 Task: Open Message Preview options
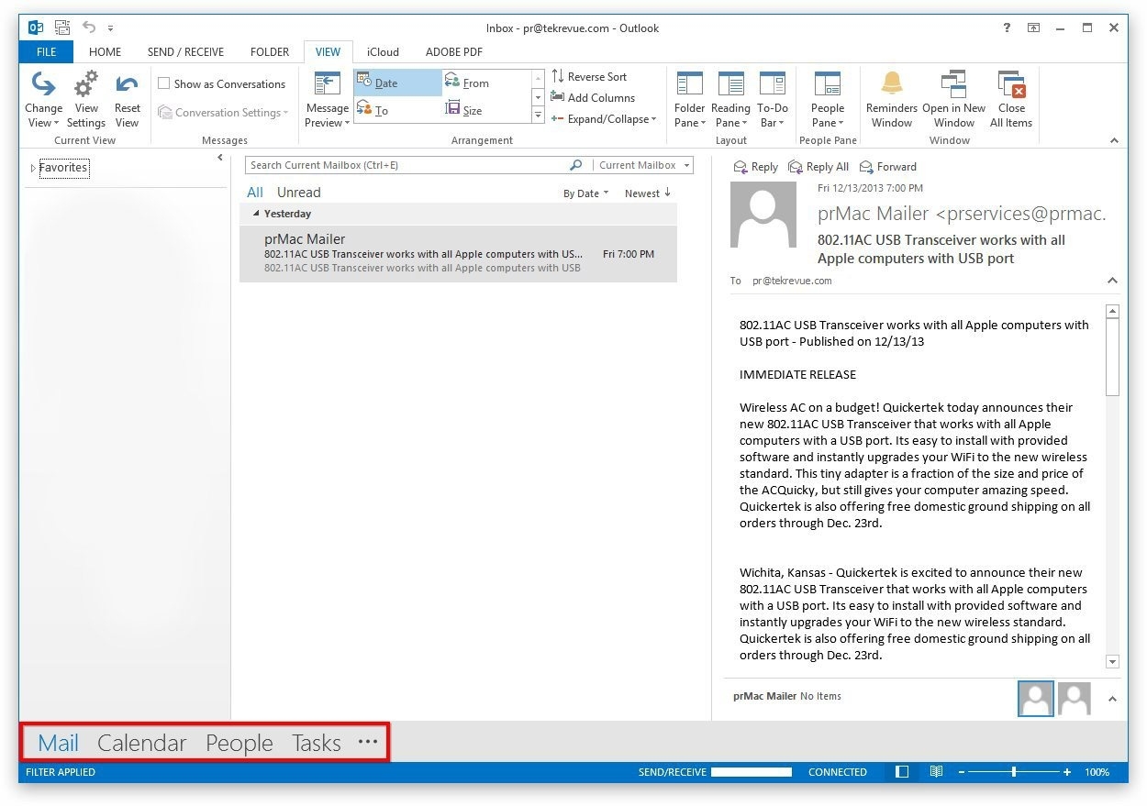327,100
